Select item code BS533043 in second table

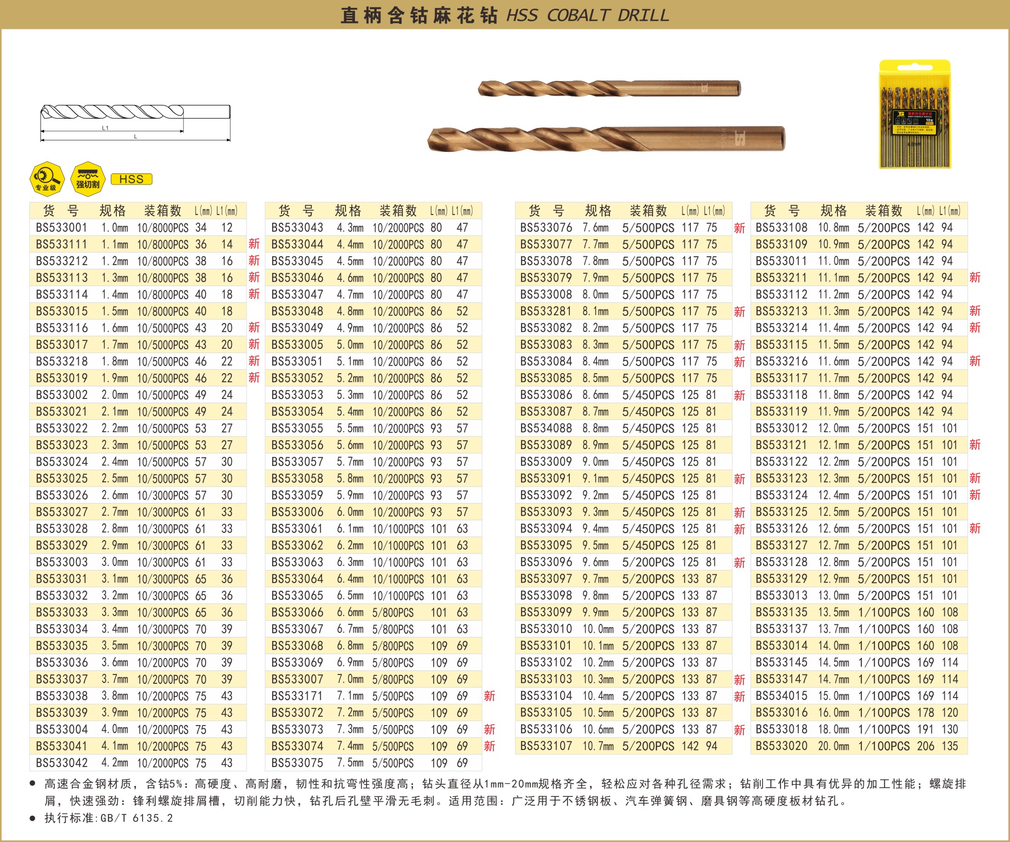tap(297, 228)
